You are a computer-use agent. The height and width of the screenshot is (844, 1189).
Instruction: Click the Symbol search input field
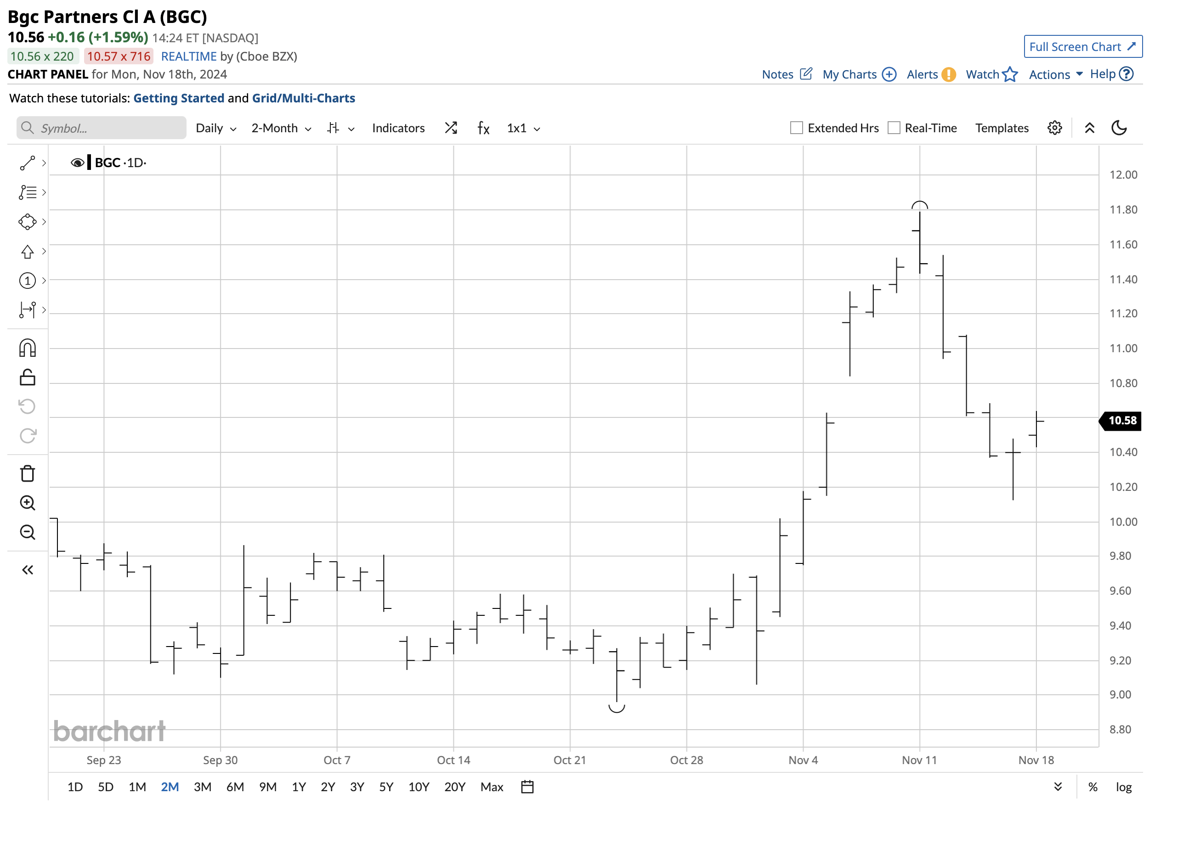tap(102, 129)
